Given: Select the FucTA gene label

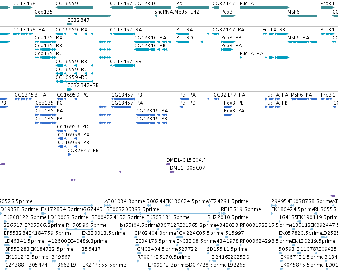Looking at the screenshot, I should (x=247, y=4).
